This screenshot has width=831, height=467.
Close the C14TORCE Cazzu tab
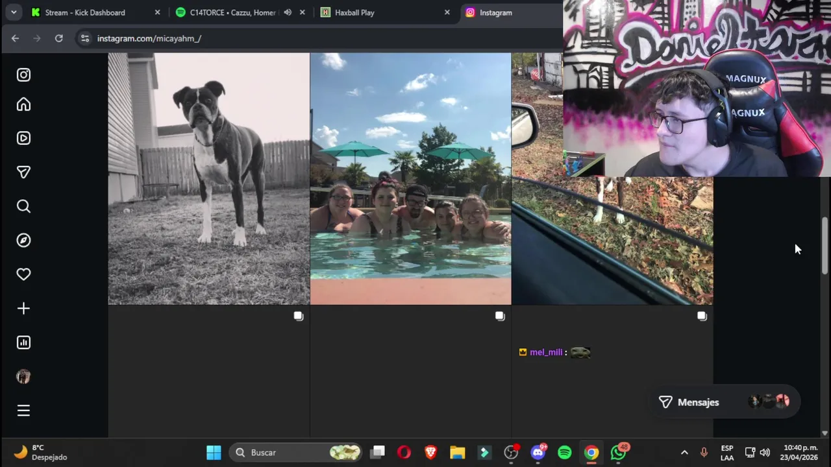[x=302, y=12]
